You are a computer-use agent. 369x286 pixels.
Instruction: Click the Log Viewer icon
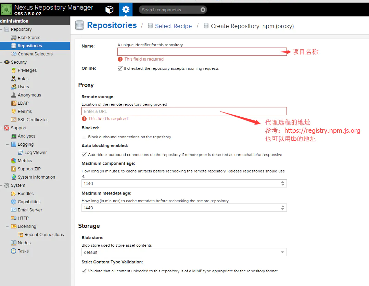coord(21,153)
